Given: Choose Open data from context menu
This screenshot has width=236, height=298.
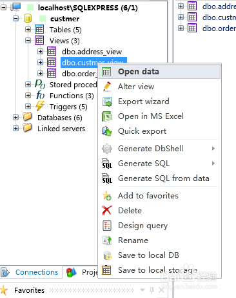Looking at the screenshot, I should (160, 72).
